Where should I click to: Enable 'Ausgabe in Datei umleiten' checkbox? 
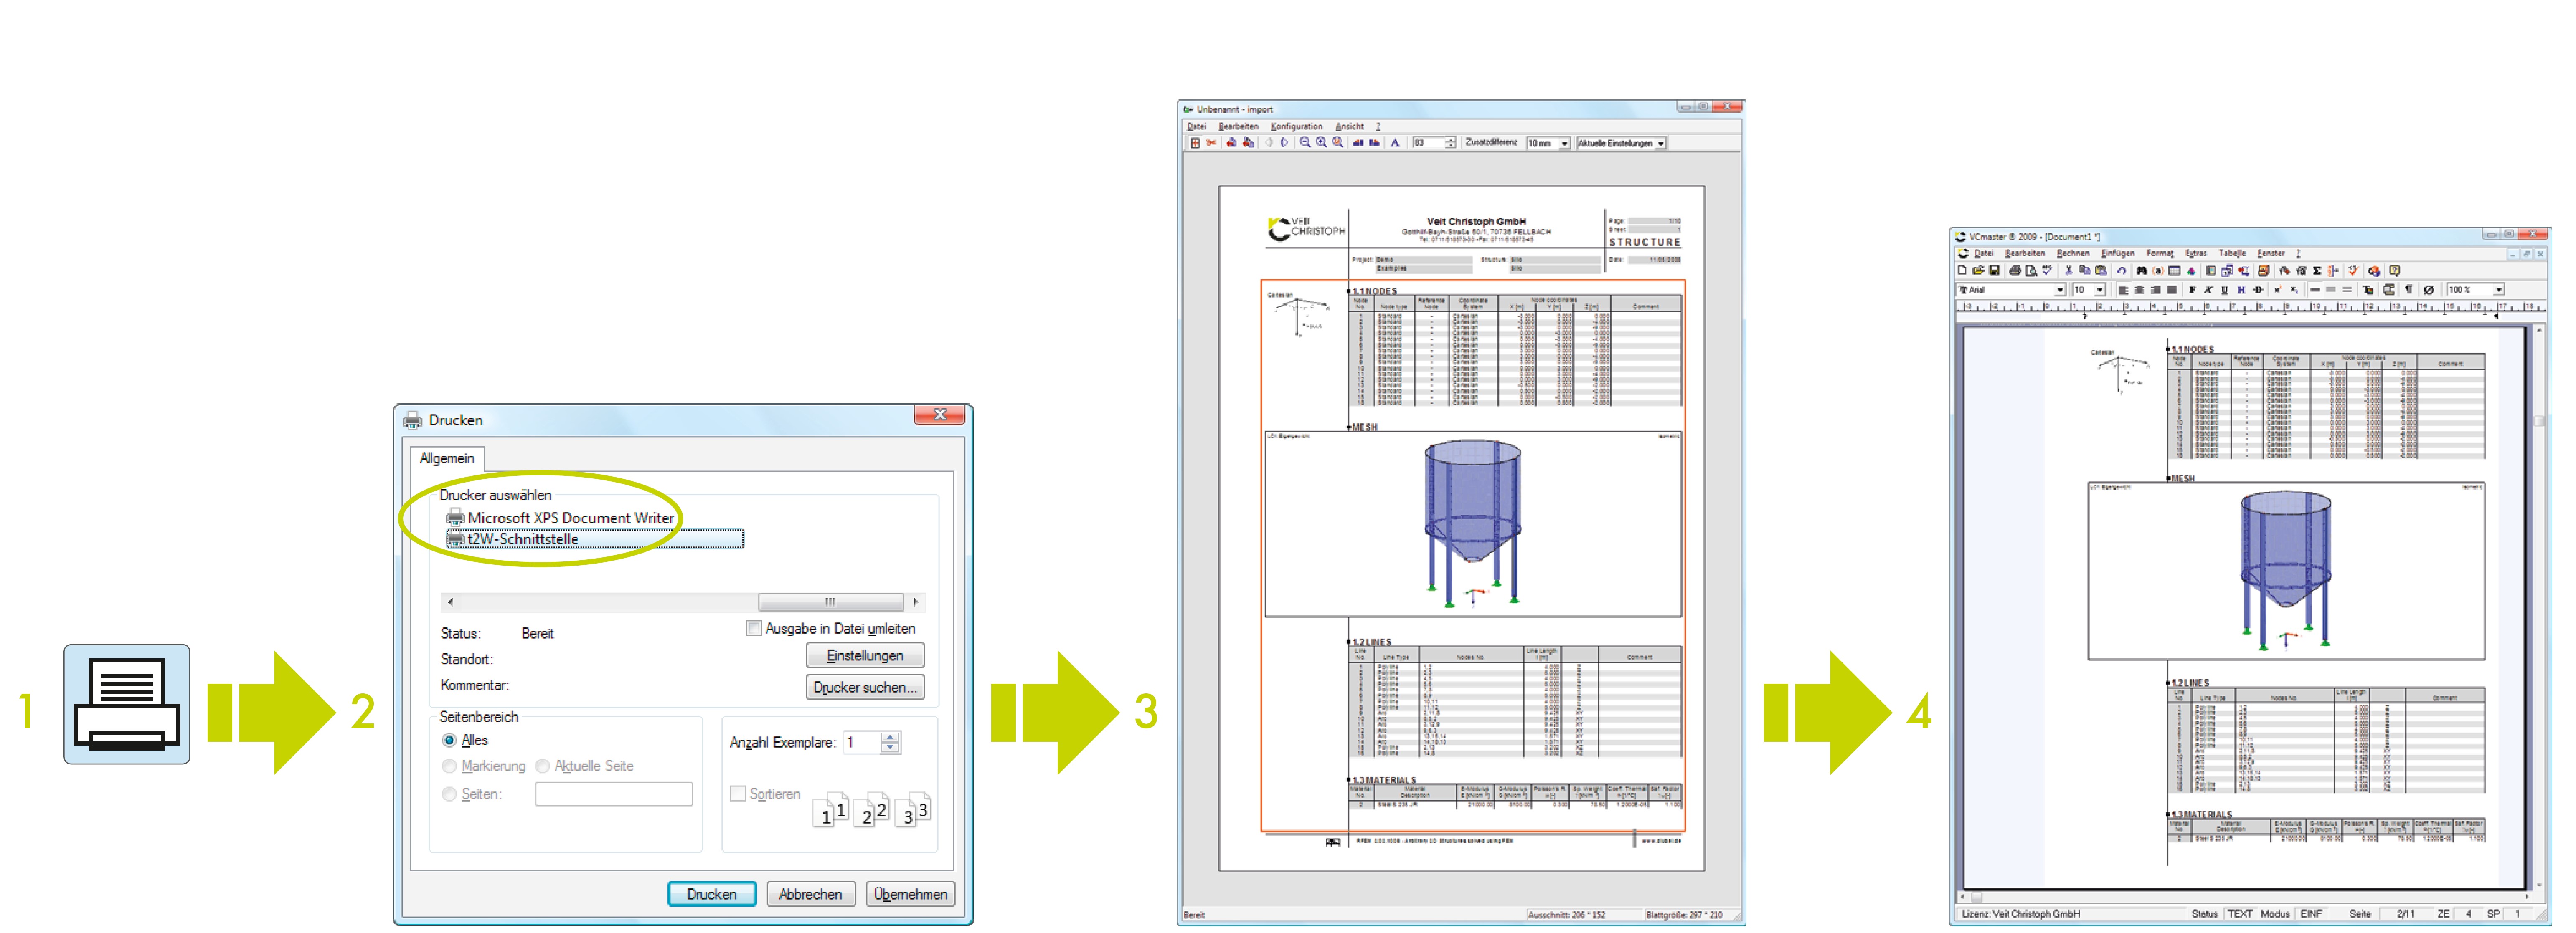754,628
